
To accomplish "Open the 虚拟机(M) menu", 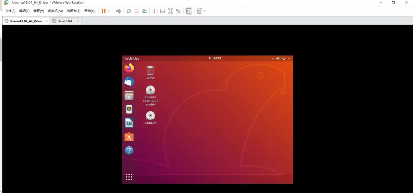I will (55, 11).
